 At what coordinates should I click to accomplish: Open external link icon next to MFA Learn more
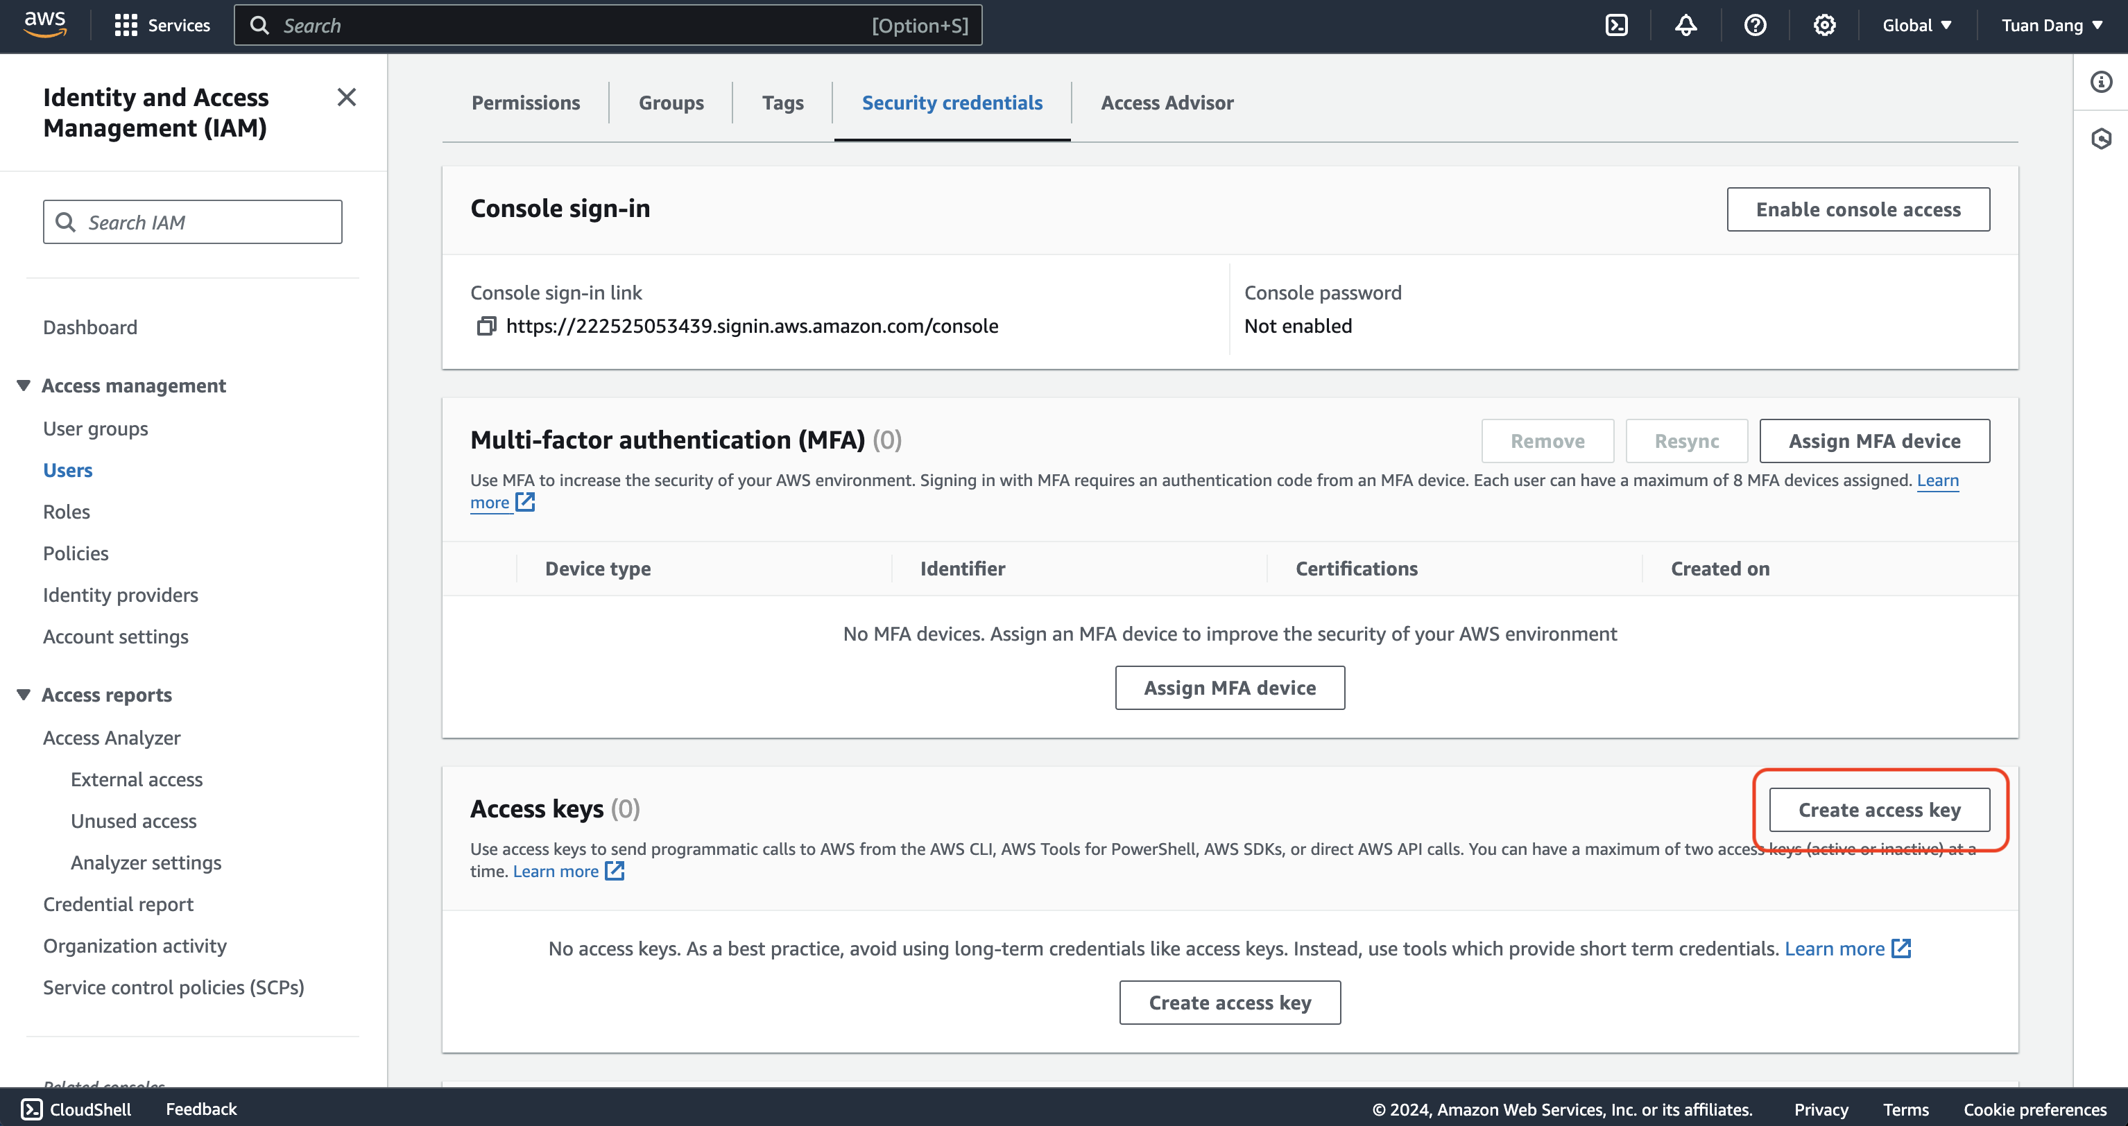[525, 502]
